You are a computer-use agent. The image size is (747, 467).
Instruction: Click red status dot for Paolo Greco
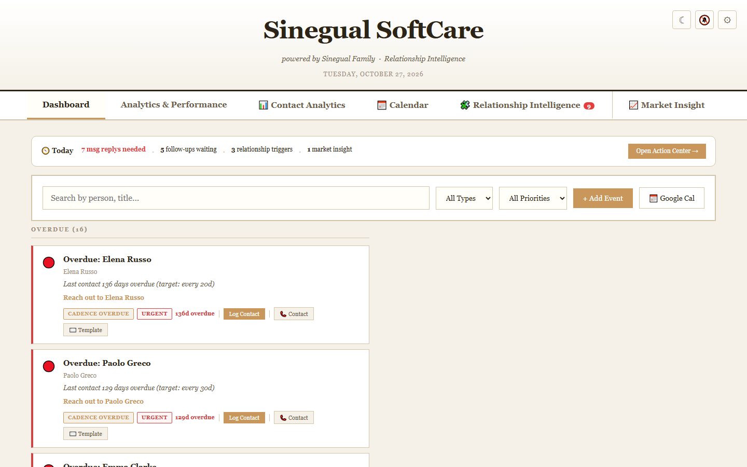(49, 366)
